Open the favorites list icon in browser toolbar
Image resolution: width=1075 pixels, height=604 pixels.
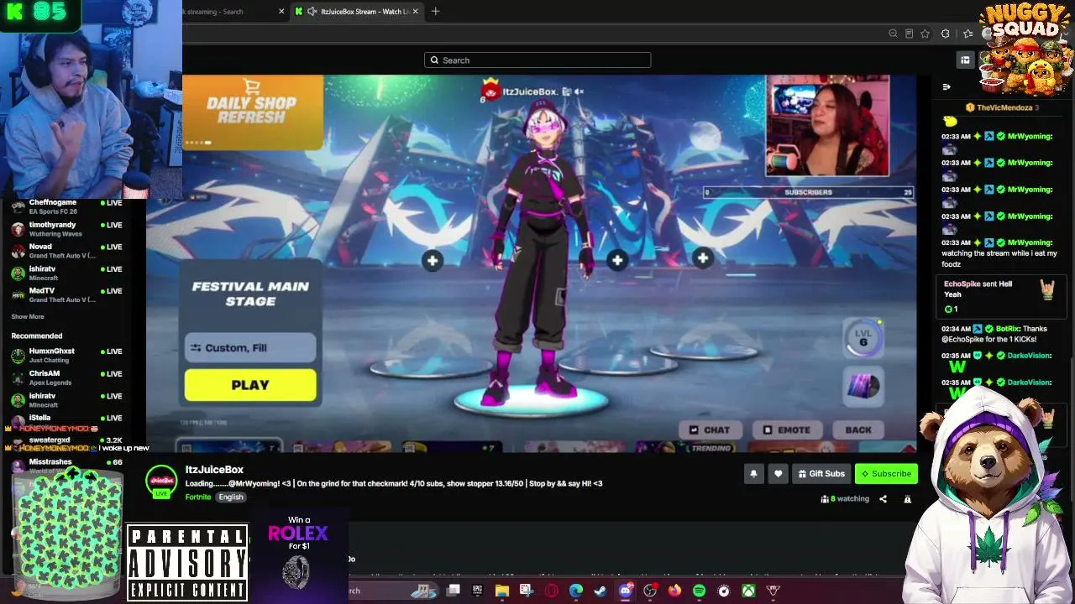click(x=967, y=34)
